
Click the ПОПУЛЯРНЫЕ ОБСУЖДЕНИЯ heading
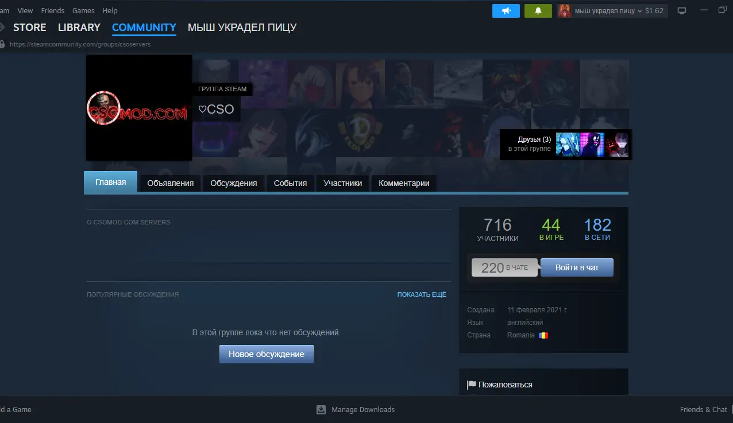(133, 294)
